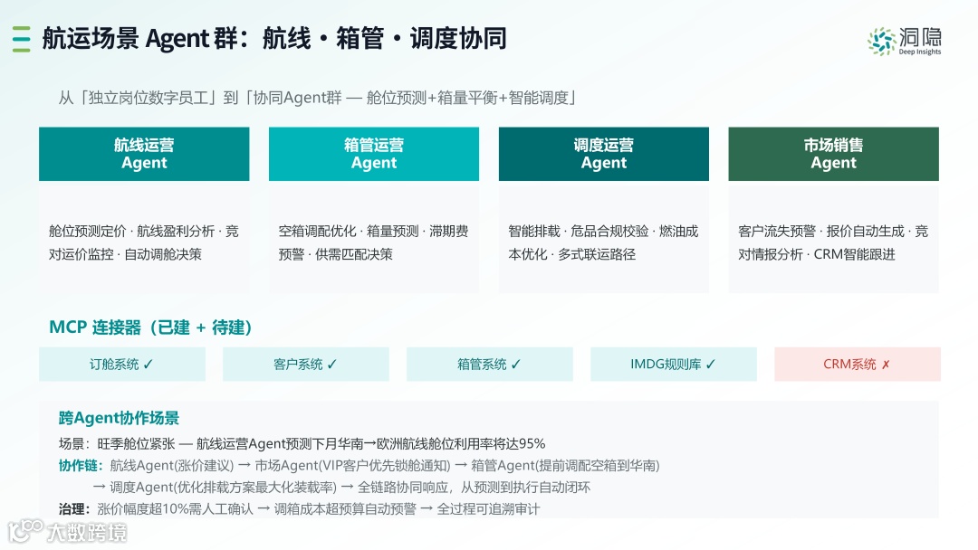
Task: Click the IMDG规则库 ✓ connector chip
Action: tap(674, 365)
